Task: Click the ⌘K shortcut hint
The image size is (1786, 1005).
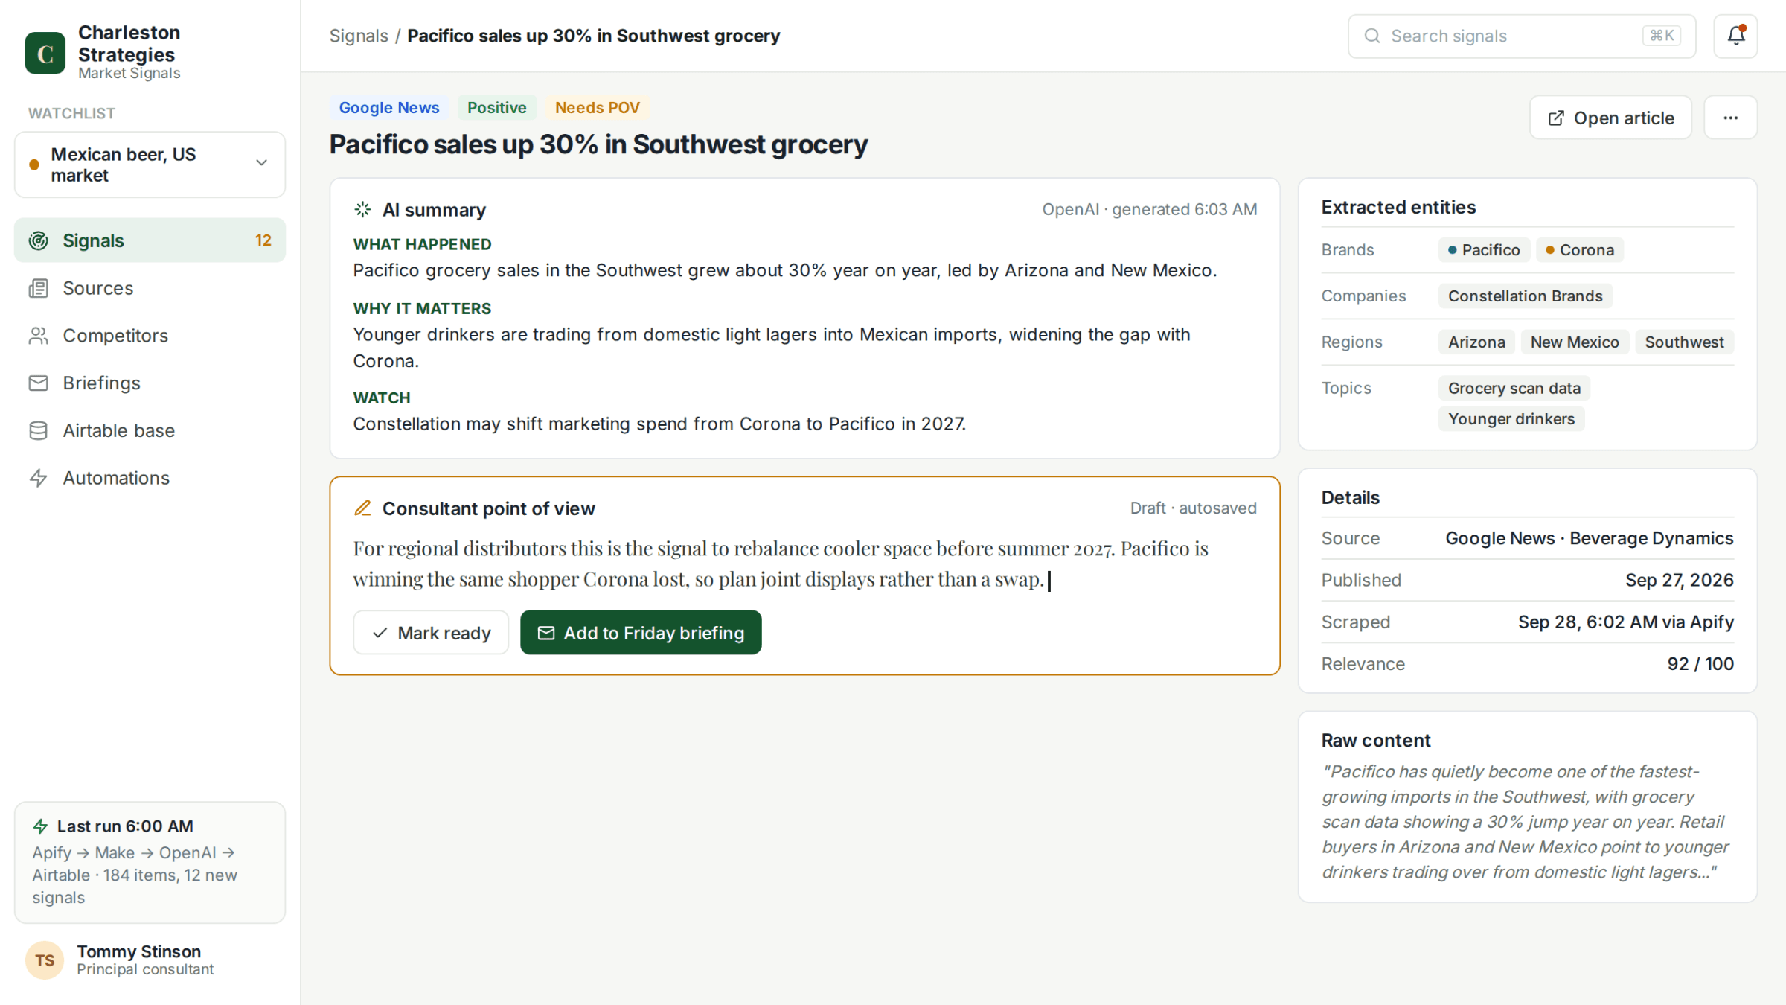Action: [1662, 36]
